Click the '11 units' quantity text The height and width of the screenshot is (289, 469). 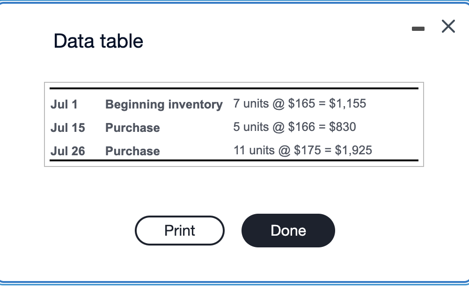(x=254, y=150)
